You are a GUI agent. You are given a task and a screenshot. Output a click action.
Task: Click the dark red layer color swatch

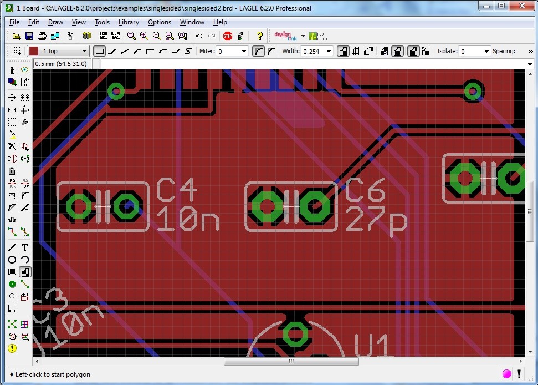tap(34, 51)
